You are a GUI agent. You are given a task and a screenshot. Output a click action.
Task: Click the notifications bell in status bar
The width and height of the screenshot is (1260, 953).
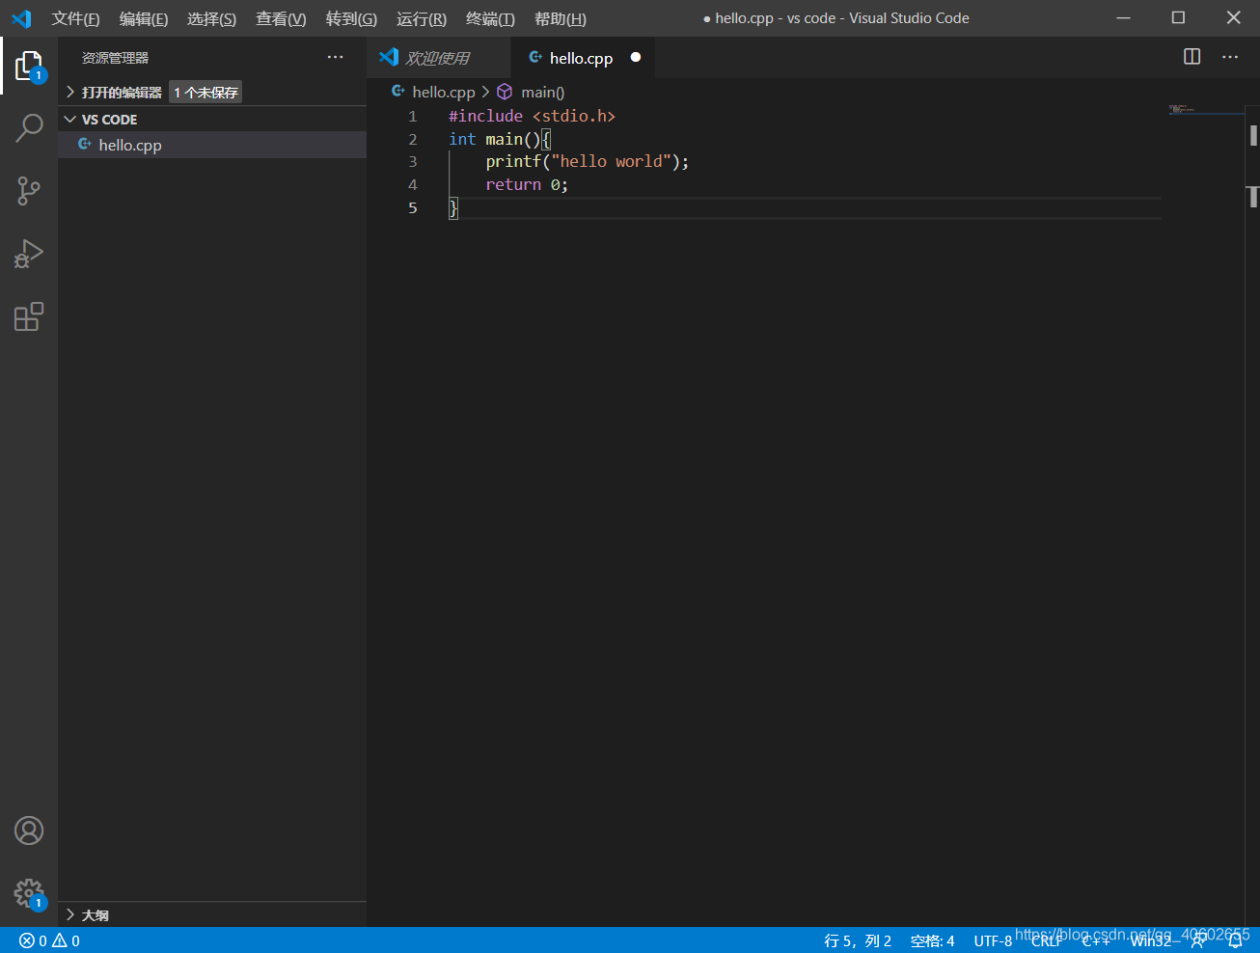point(1235,940)
